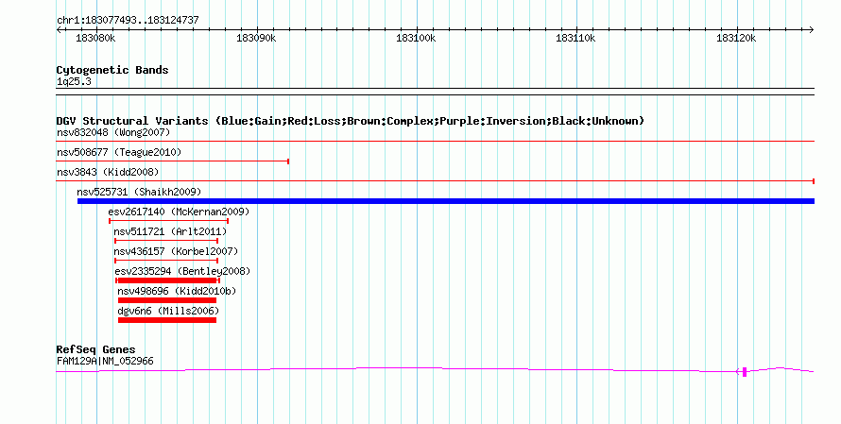Viewport: 841px width, 424px height.
Task: Select nsv511721 (Arlt2011) label
Action: [170, 231]
